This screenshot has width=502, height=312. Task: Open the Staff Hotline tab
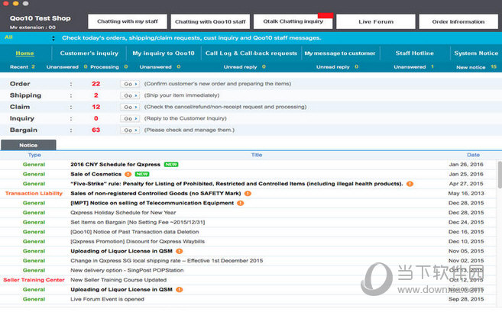tap(415, 53)
